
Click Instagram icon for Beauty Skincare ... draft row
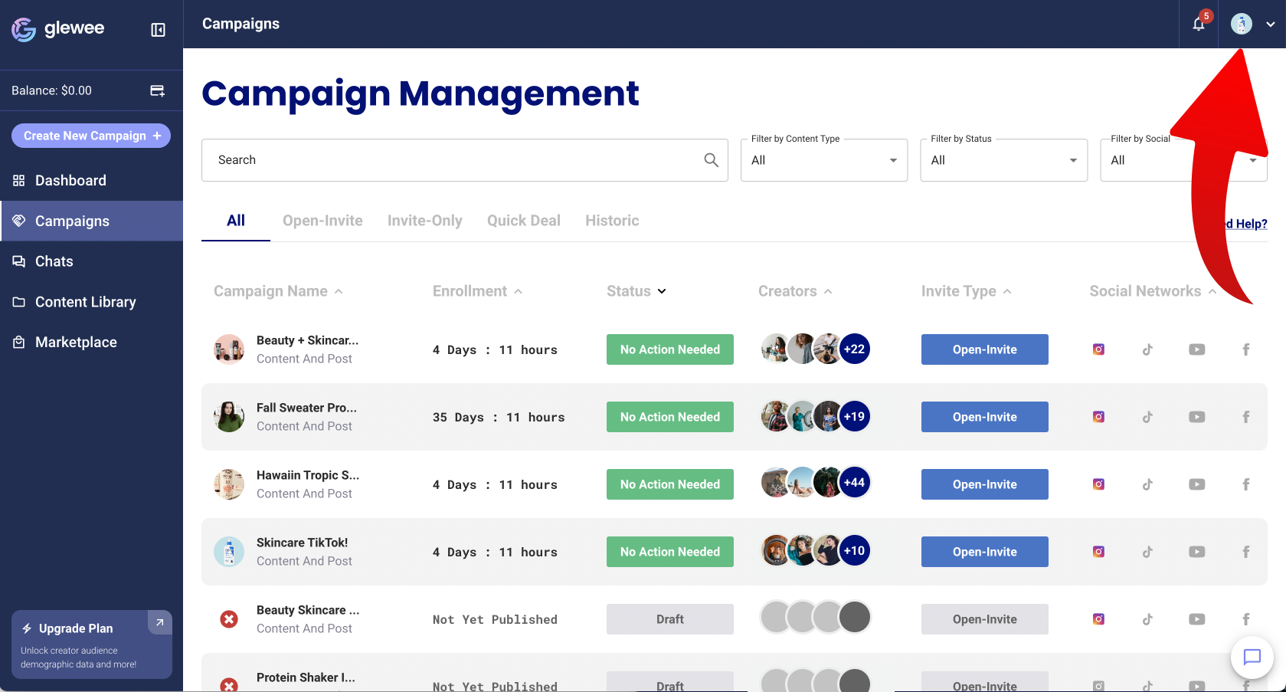[1098, 619]
